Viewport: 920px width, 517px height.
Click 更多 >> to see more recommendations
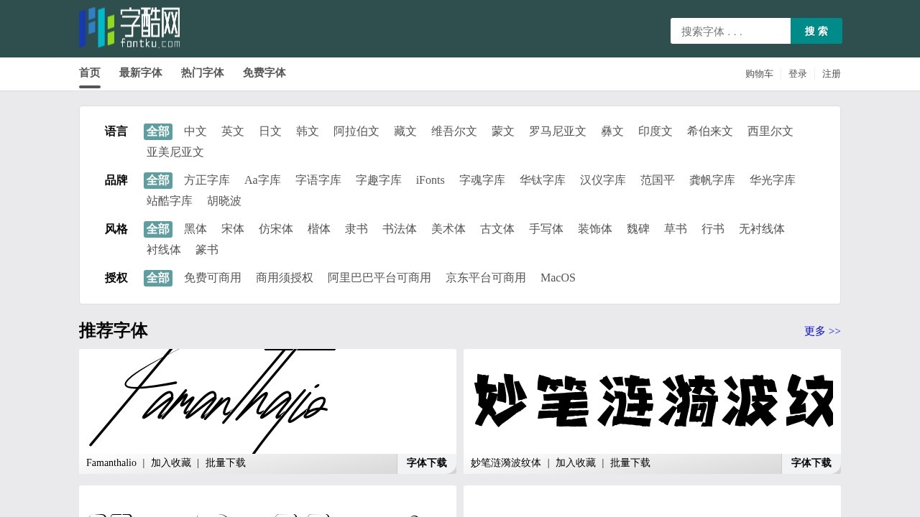click(x=822, y=331)
